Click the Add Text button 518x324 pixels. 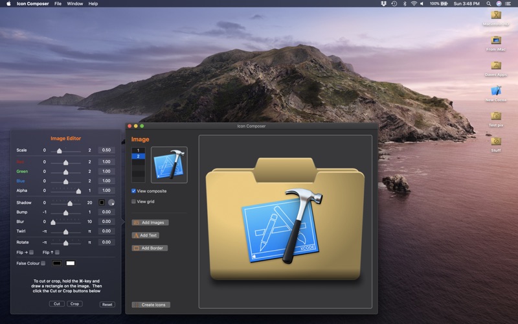tap(145, 235)
